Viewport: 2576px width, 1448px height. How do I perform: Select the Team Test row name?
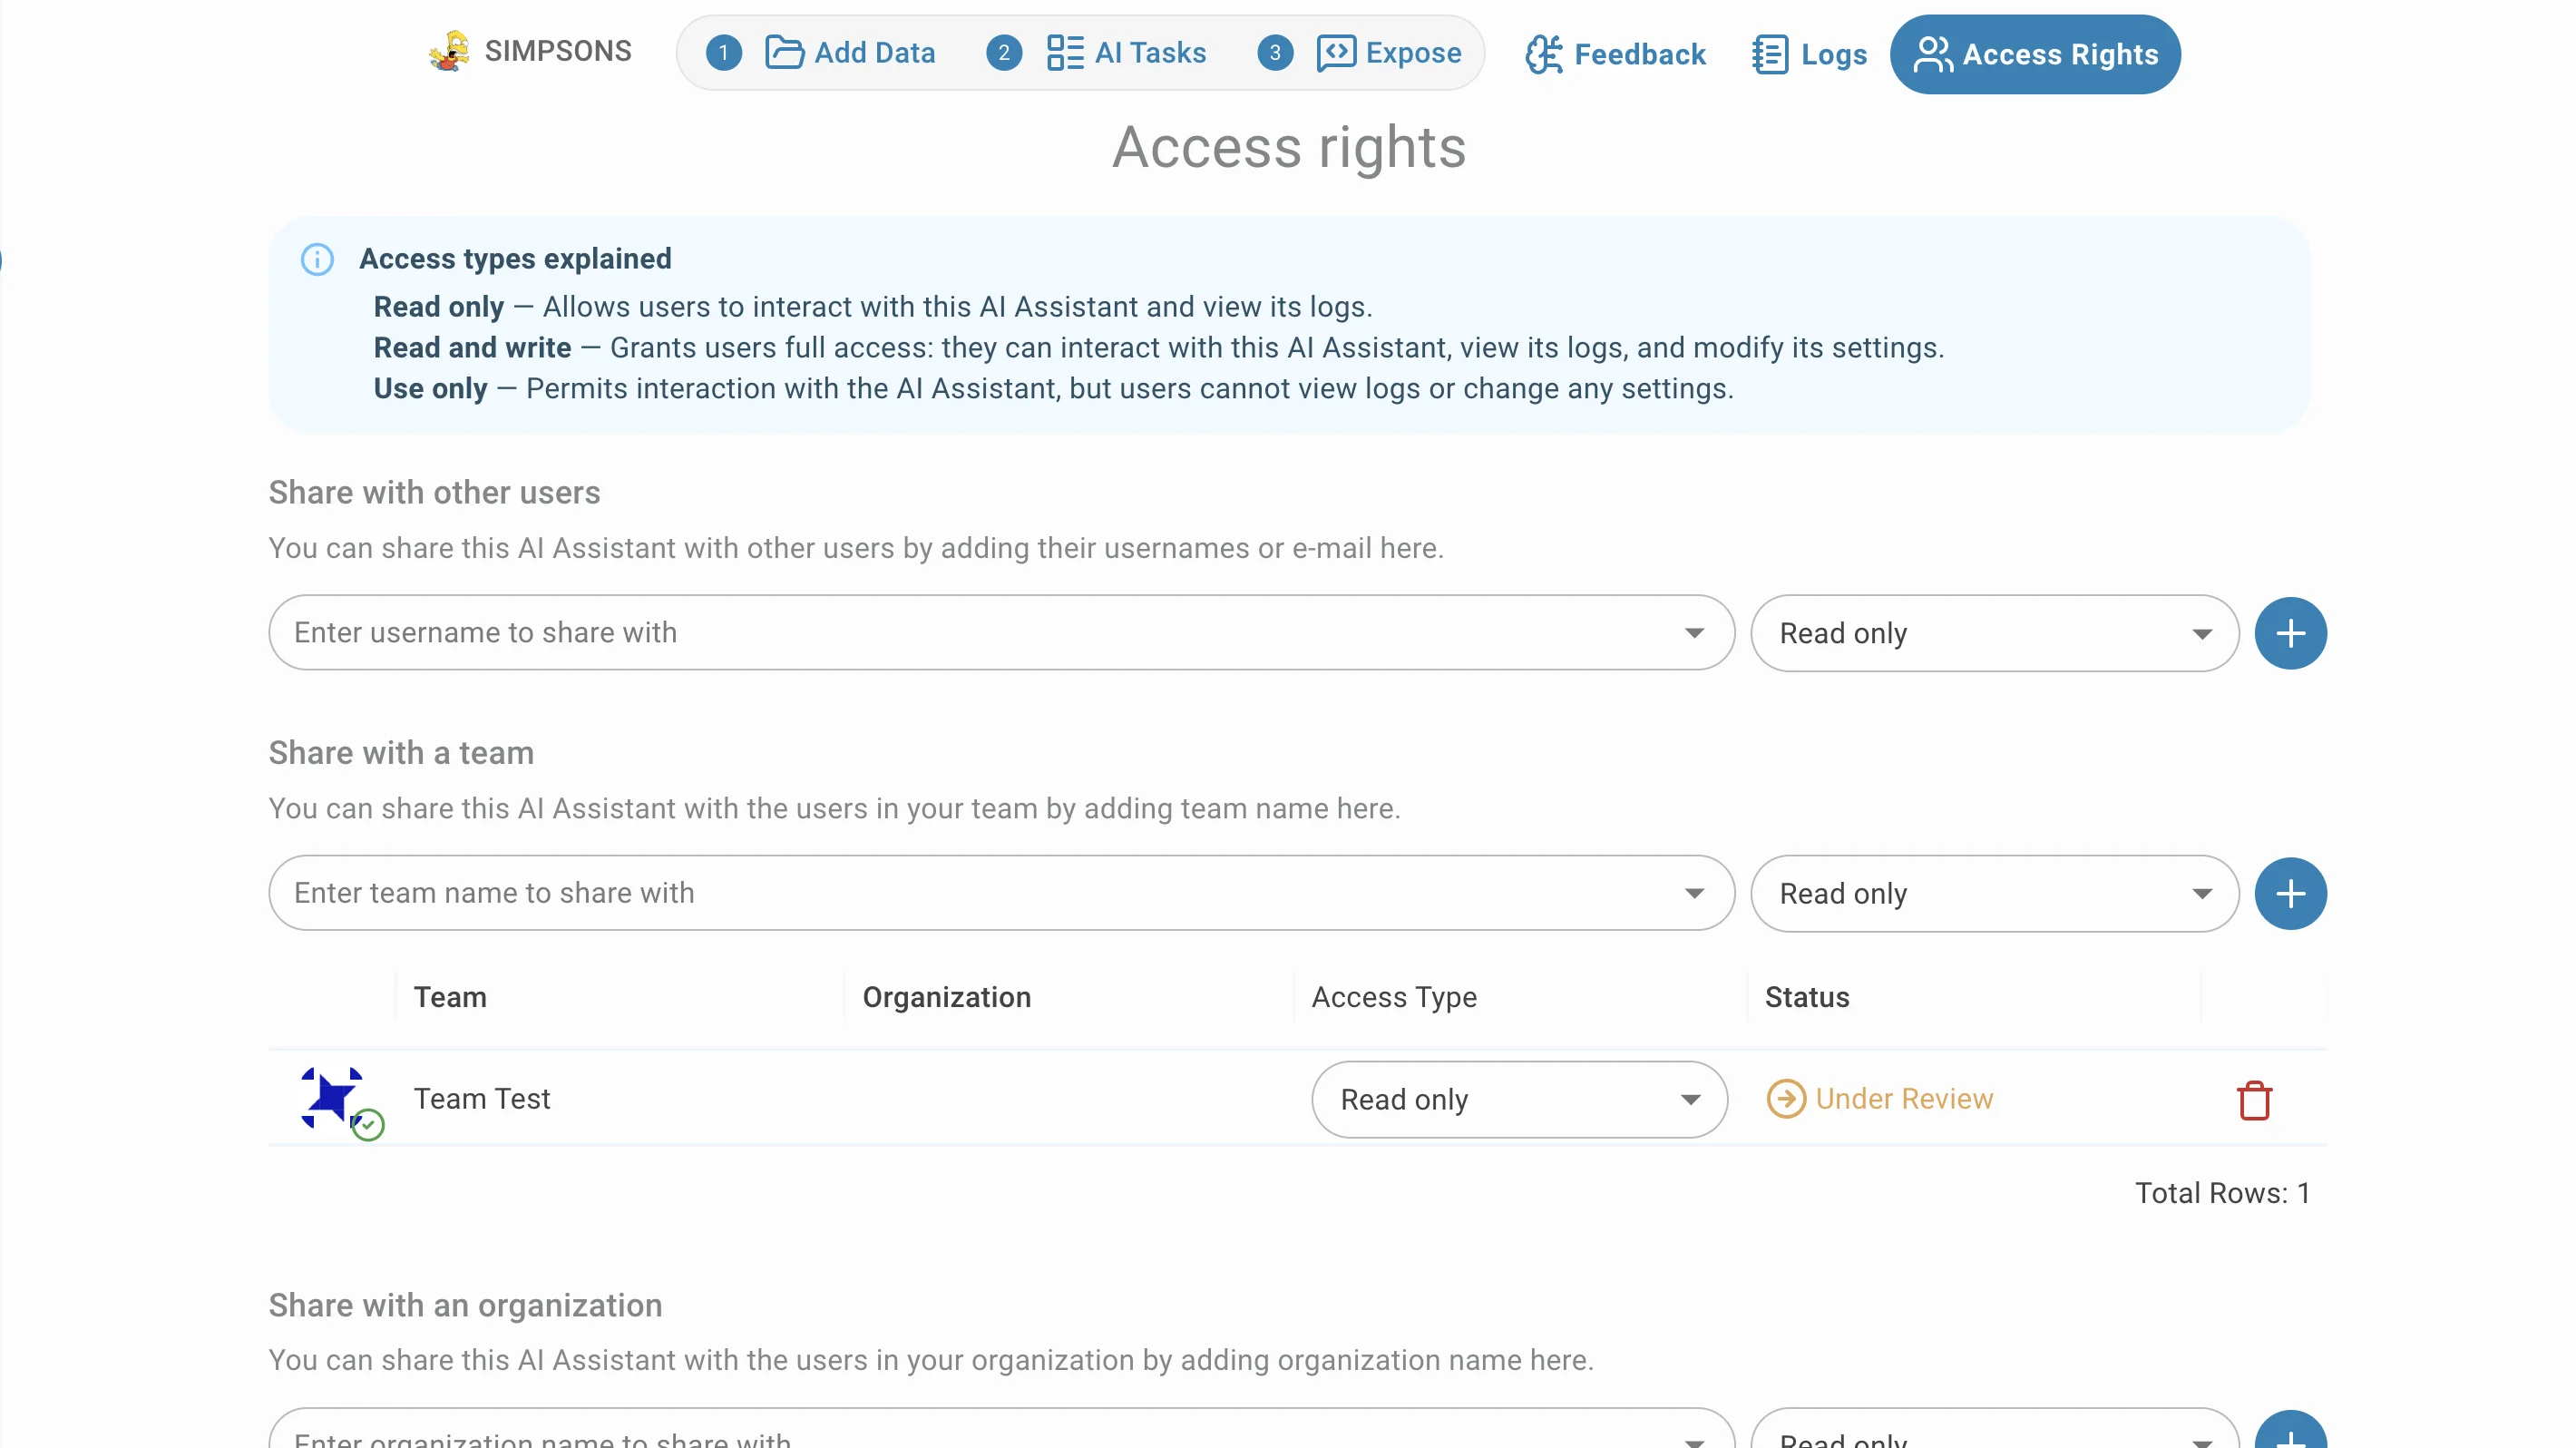(x=482, y=1099)
